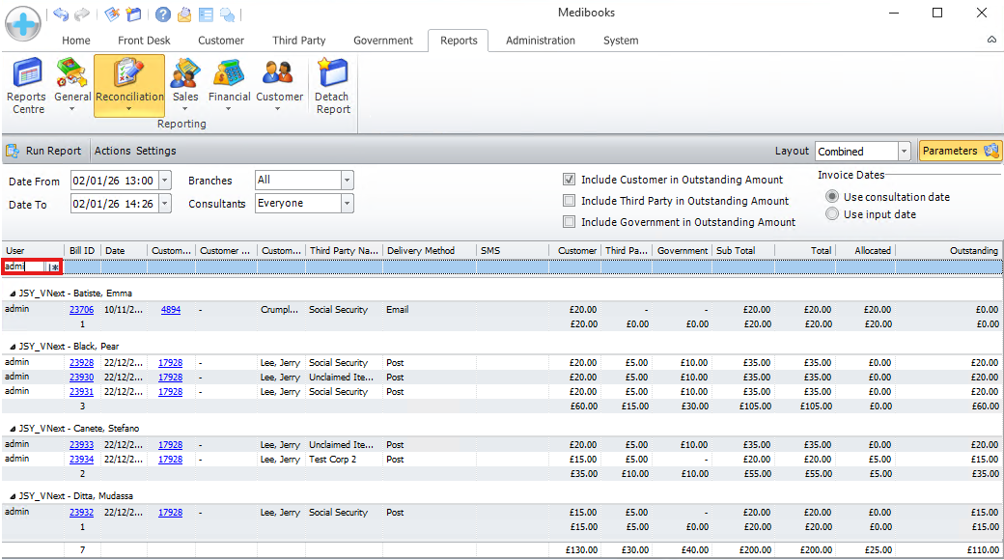
Task: Click the undo arrow in quick access toolbar
Action: click(x=61, y=14)
